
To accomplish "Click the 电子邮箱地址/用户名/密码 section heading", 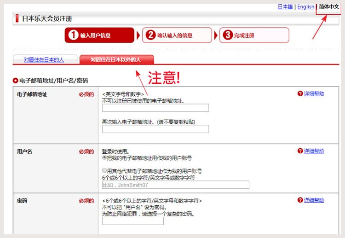I will click(x=53, y=81).
